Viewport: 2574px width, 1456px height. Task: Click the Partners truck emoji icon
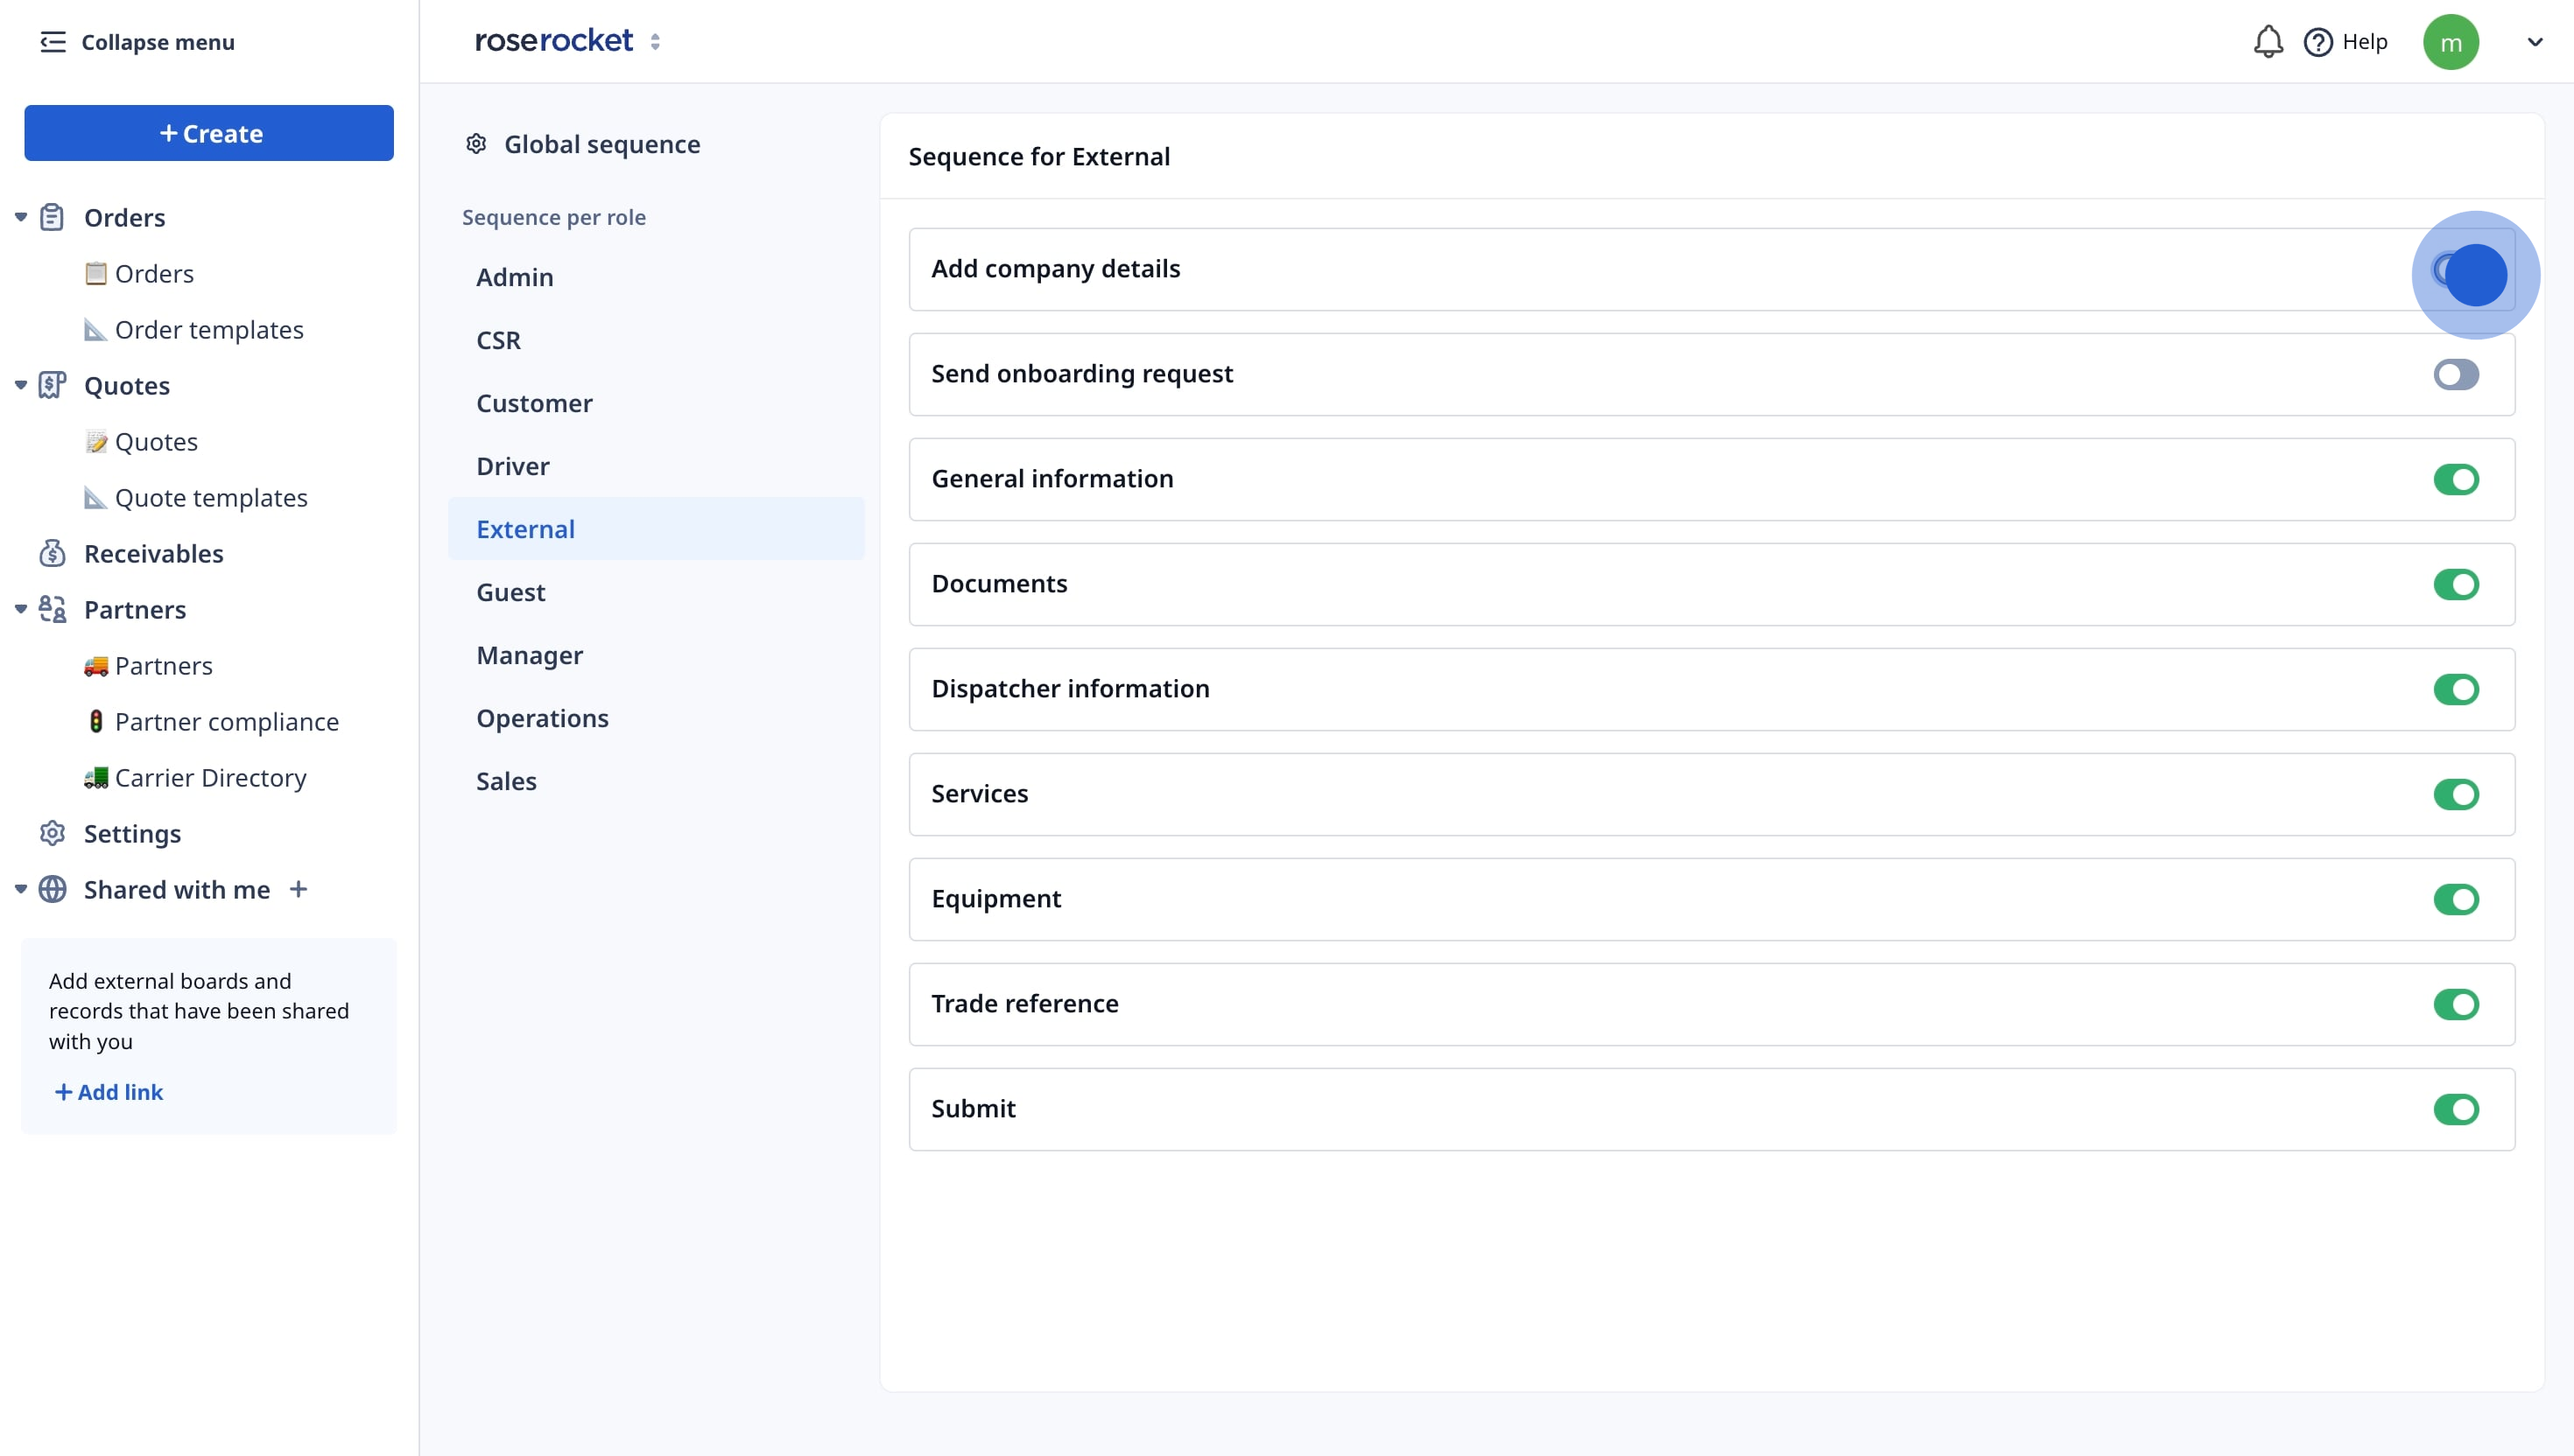pyautogui.click(x=96, y=665)
